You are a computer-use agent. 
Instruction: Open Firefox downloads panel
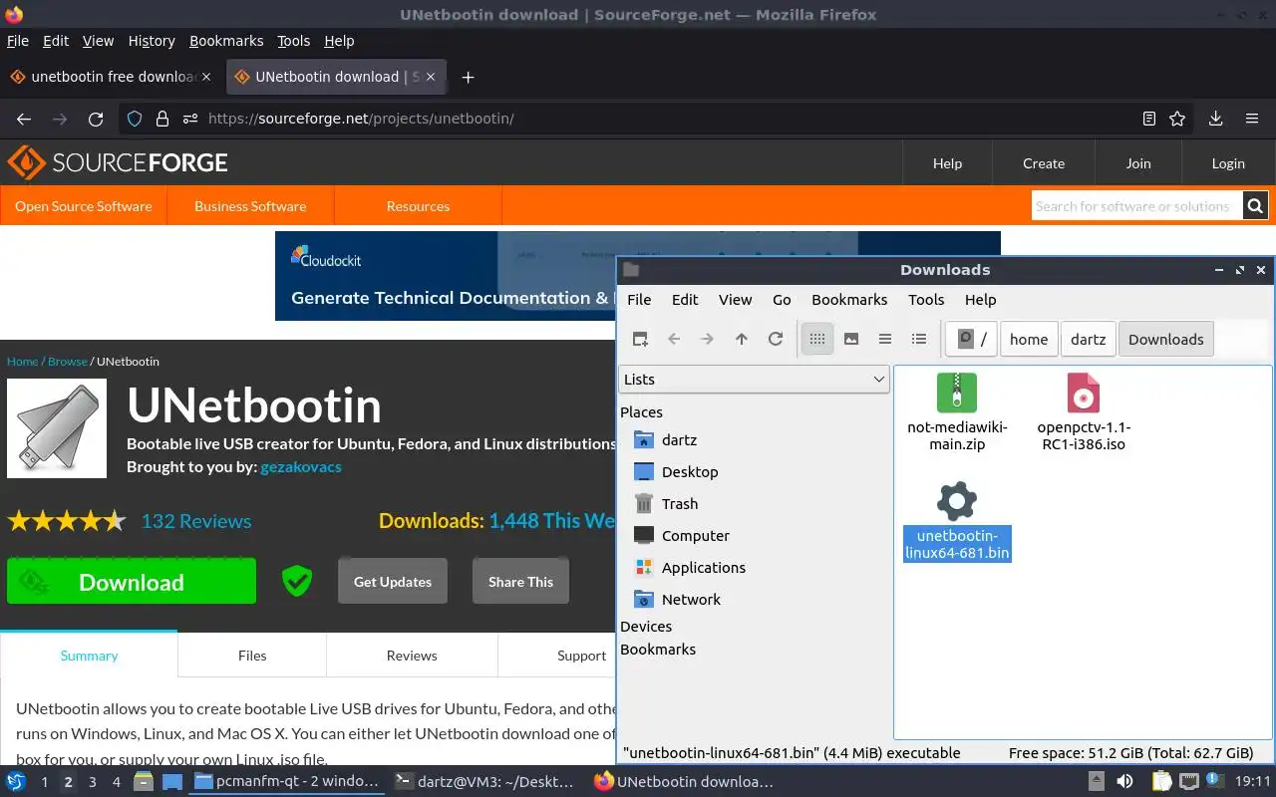[x=1215, y=119]
